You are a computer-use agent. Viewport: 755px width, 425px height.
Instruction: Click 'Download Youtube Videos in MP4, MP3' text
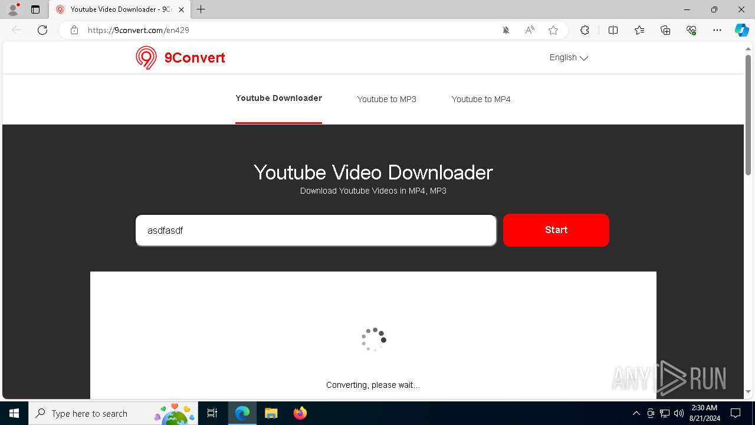click(x=373, y=191)
